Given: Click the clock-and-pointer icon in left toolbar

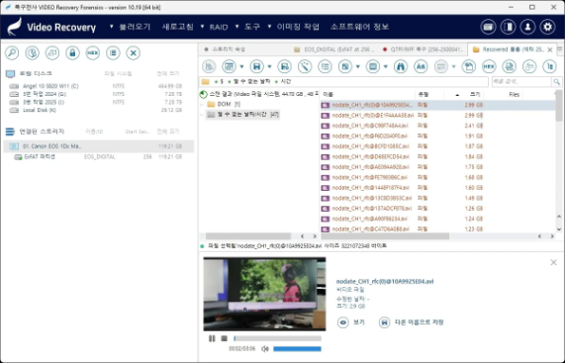Looking at the screenshot, I should coord(32,53).
